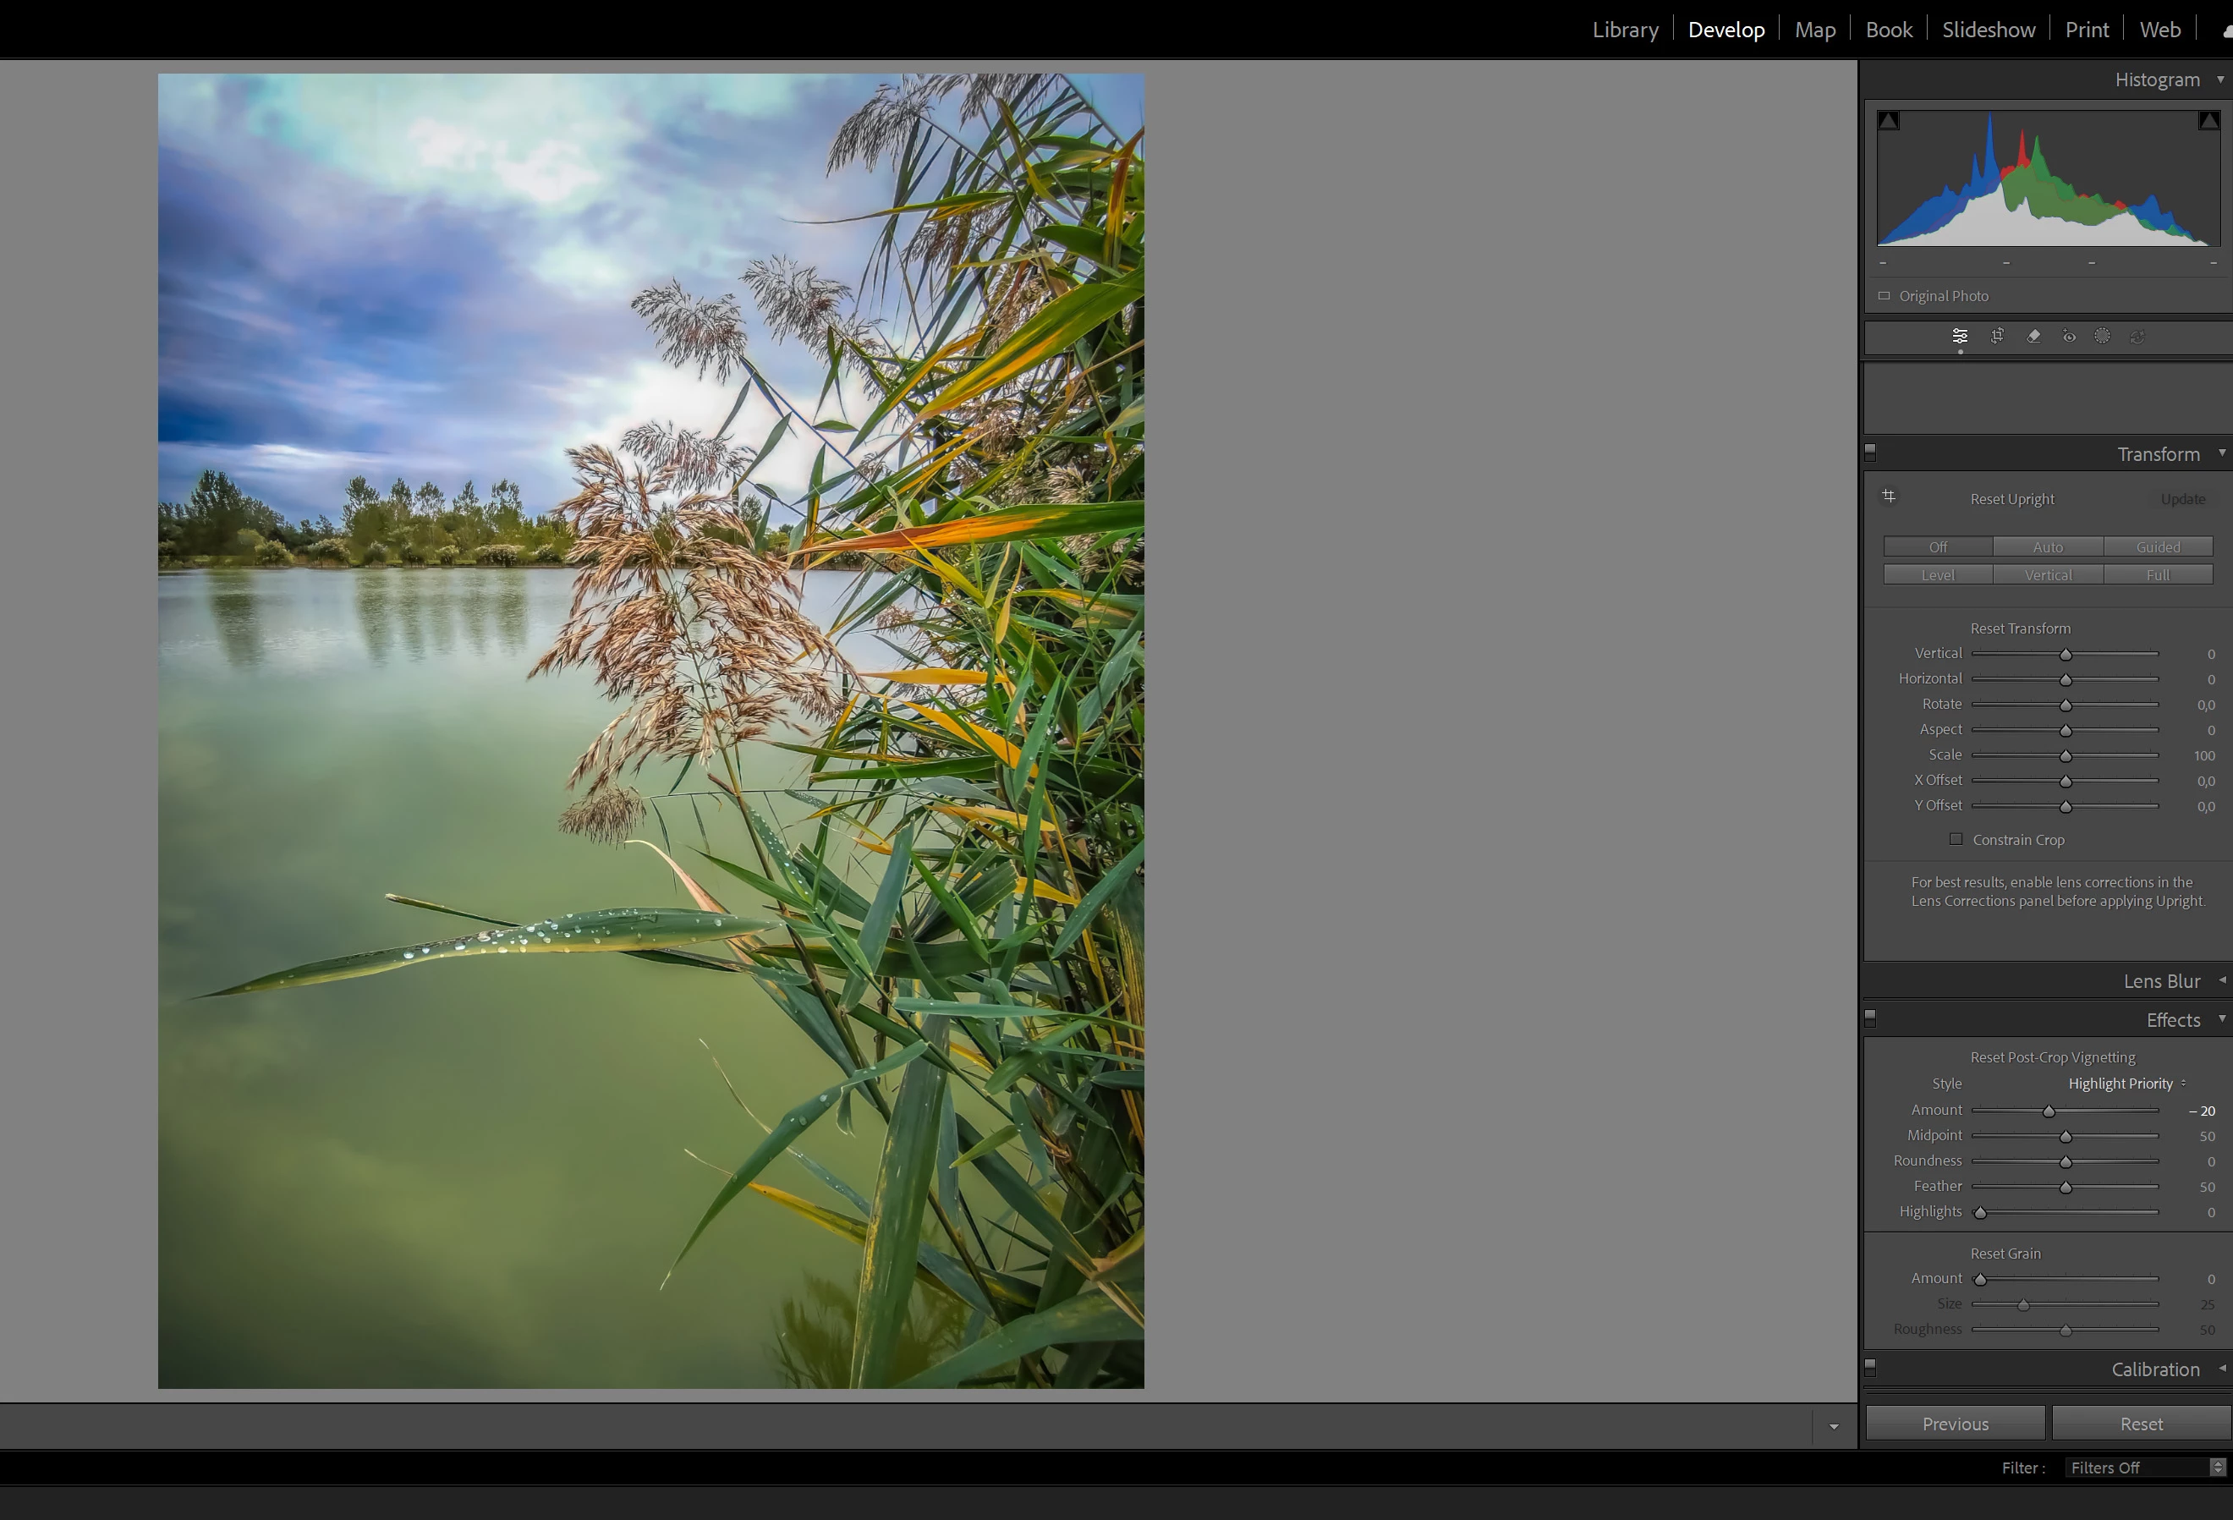
Task: Open the vignette Style dropdown
Action: [2126, 1084]
